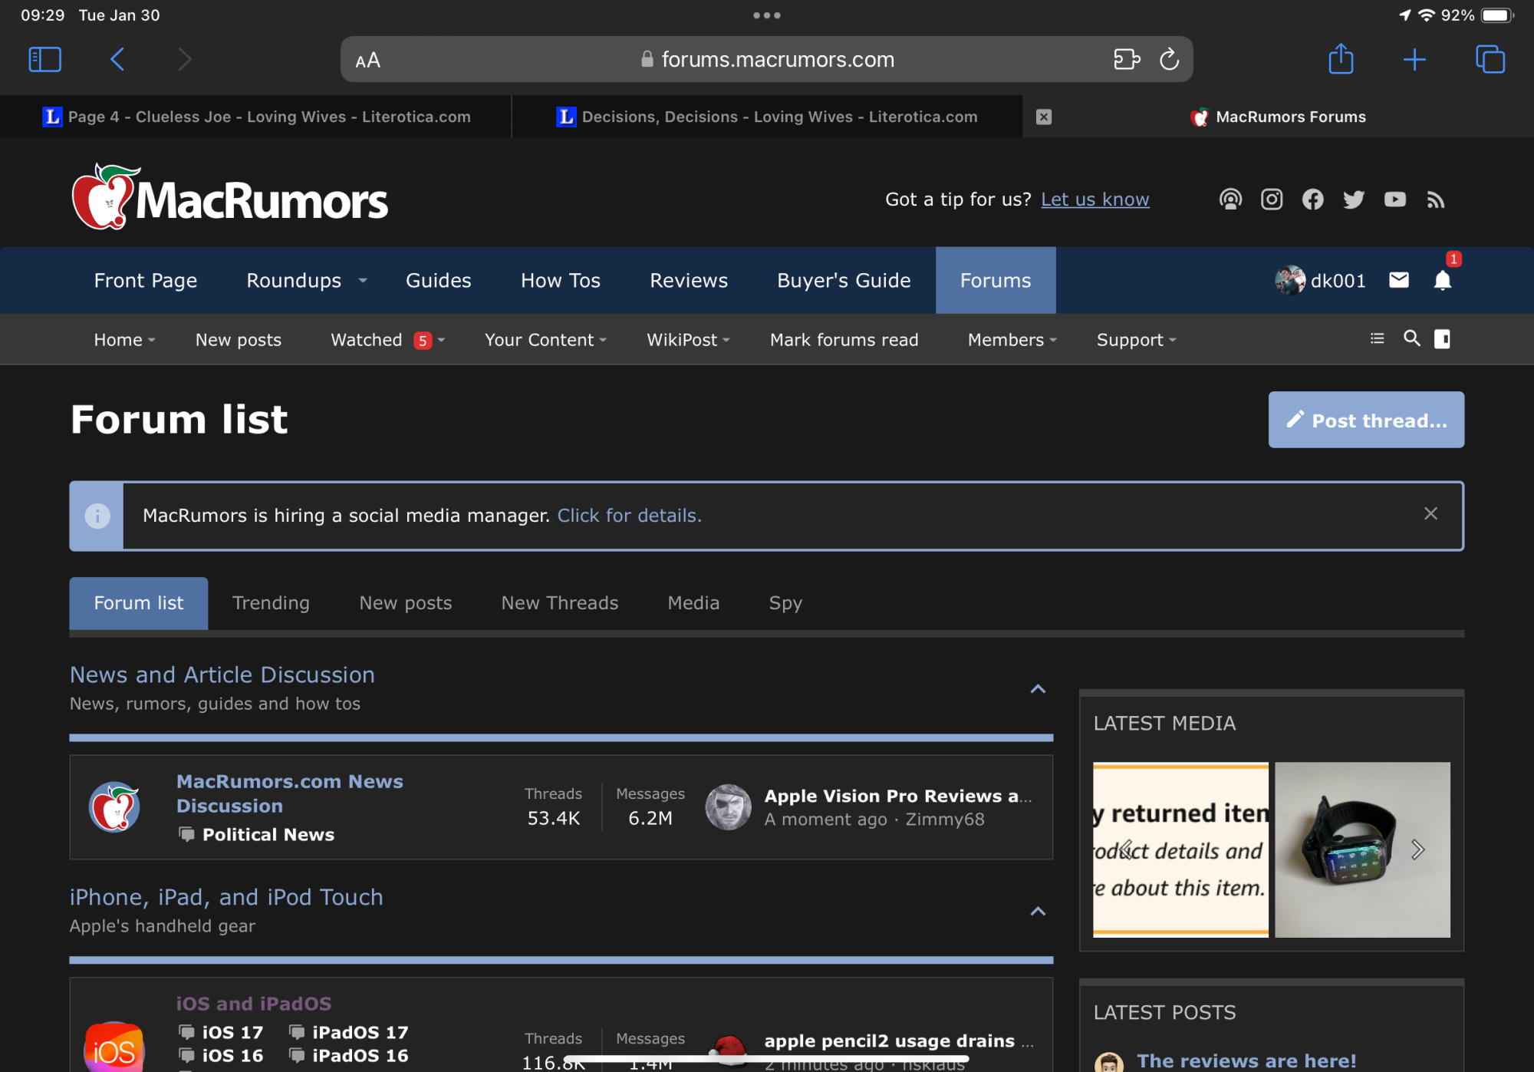Click the forum search magnifier icon
Image resolution: width=1534 pixels, height=1072 pixels.
[x=1411, y=338]
